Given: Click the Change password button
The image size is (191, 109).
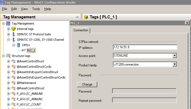Looking at the screenshot, I should pos(87,84).
